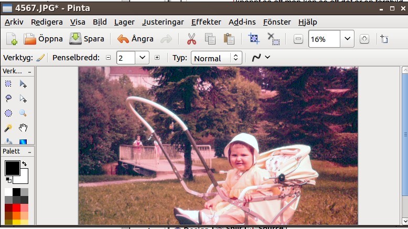Pick the bright red palette swatch
The image size is (408, 229).
[16, 208]
